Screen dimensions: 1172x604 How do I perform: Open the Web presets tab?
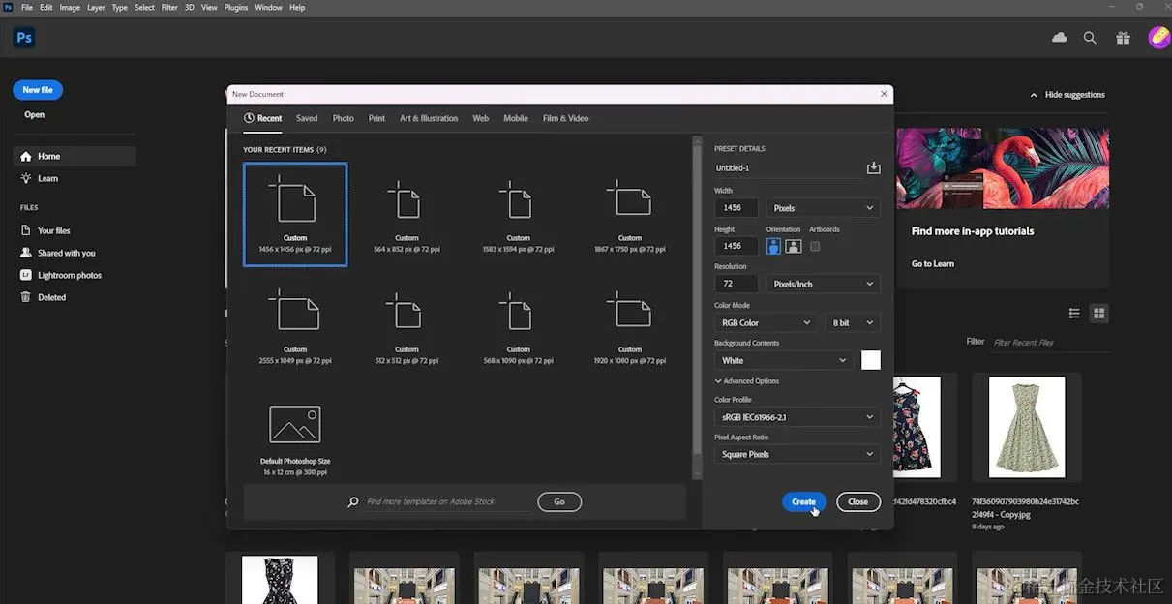[480, 118]
